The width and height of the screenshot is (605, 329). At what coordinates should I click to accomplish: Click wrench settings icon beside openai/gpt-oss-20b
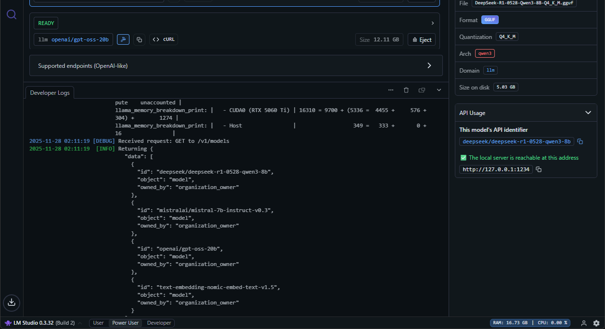click(x=123, y=39)
